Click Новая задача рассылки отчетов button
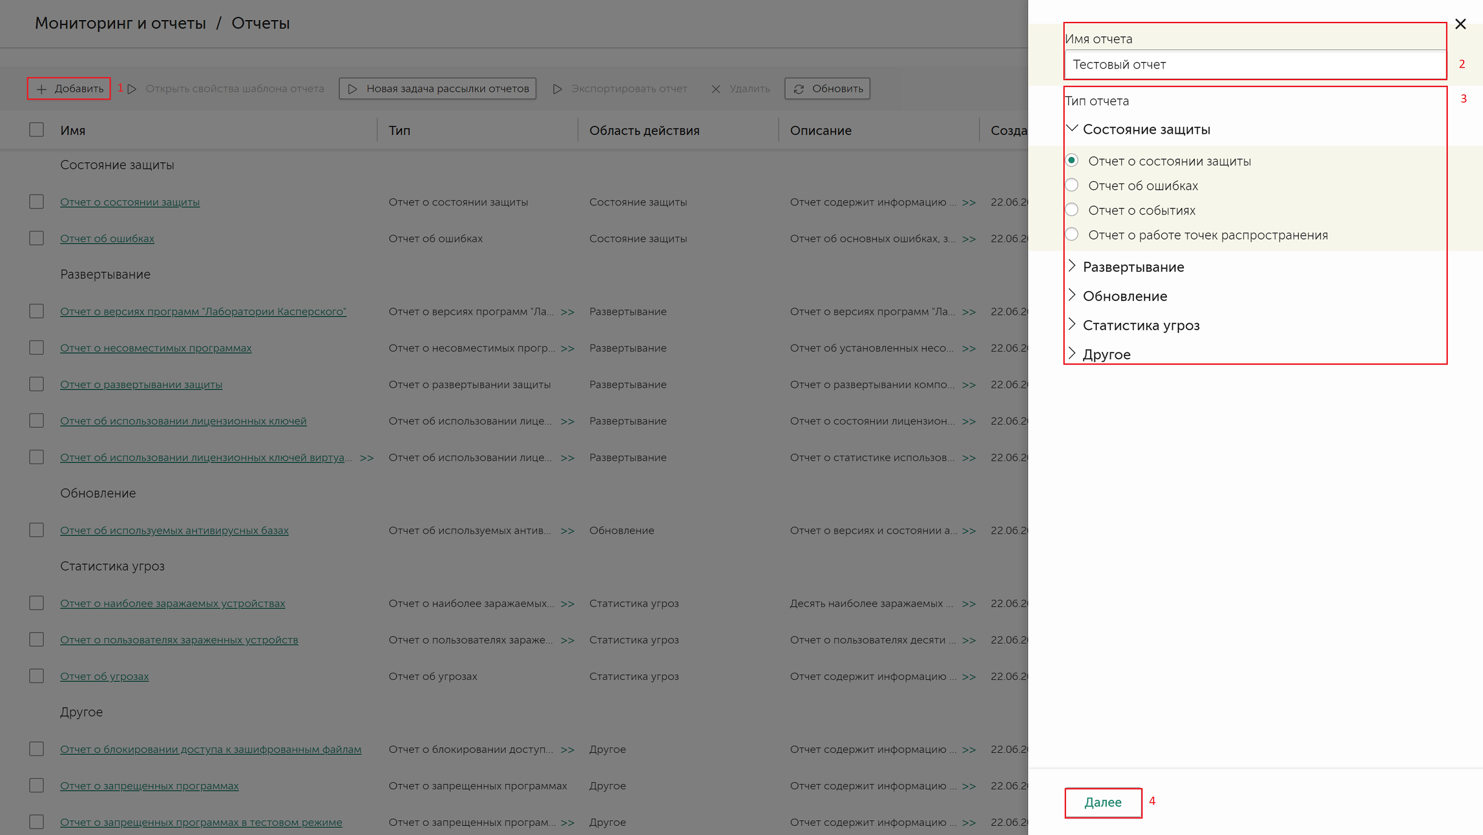1483x835 pixels. [437, 89]
